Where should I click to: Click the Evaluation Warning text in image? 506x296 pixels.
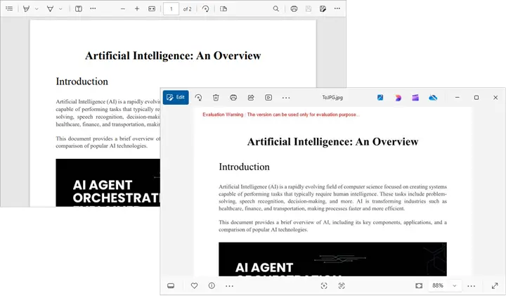(x=280, y=115)
